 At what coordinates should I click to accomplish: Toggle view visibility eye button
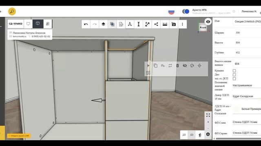[208, 21]
